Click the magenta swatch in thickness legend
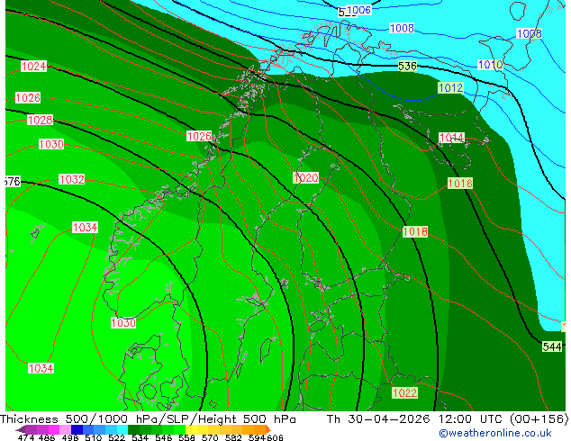 click(54, 429)
